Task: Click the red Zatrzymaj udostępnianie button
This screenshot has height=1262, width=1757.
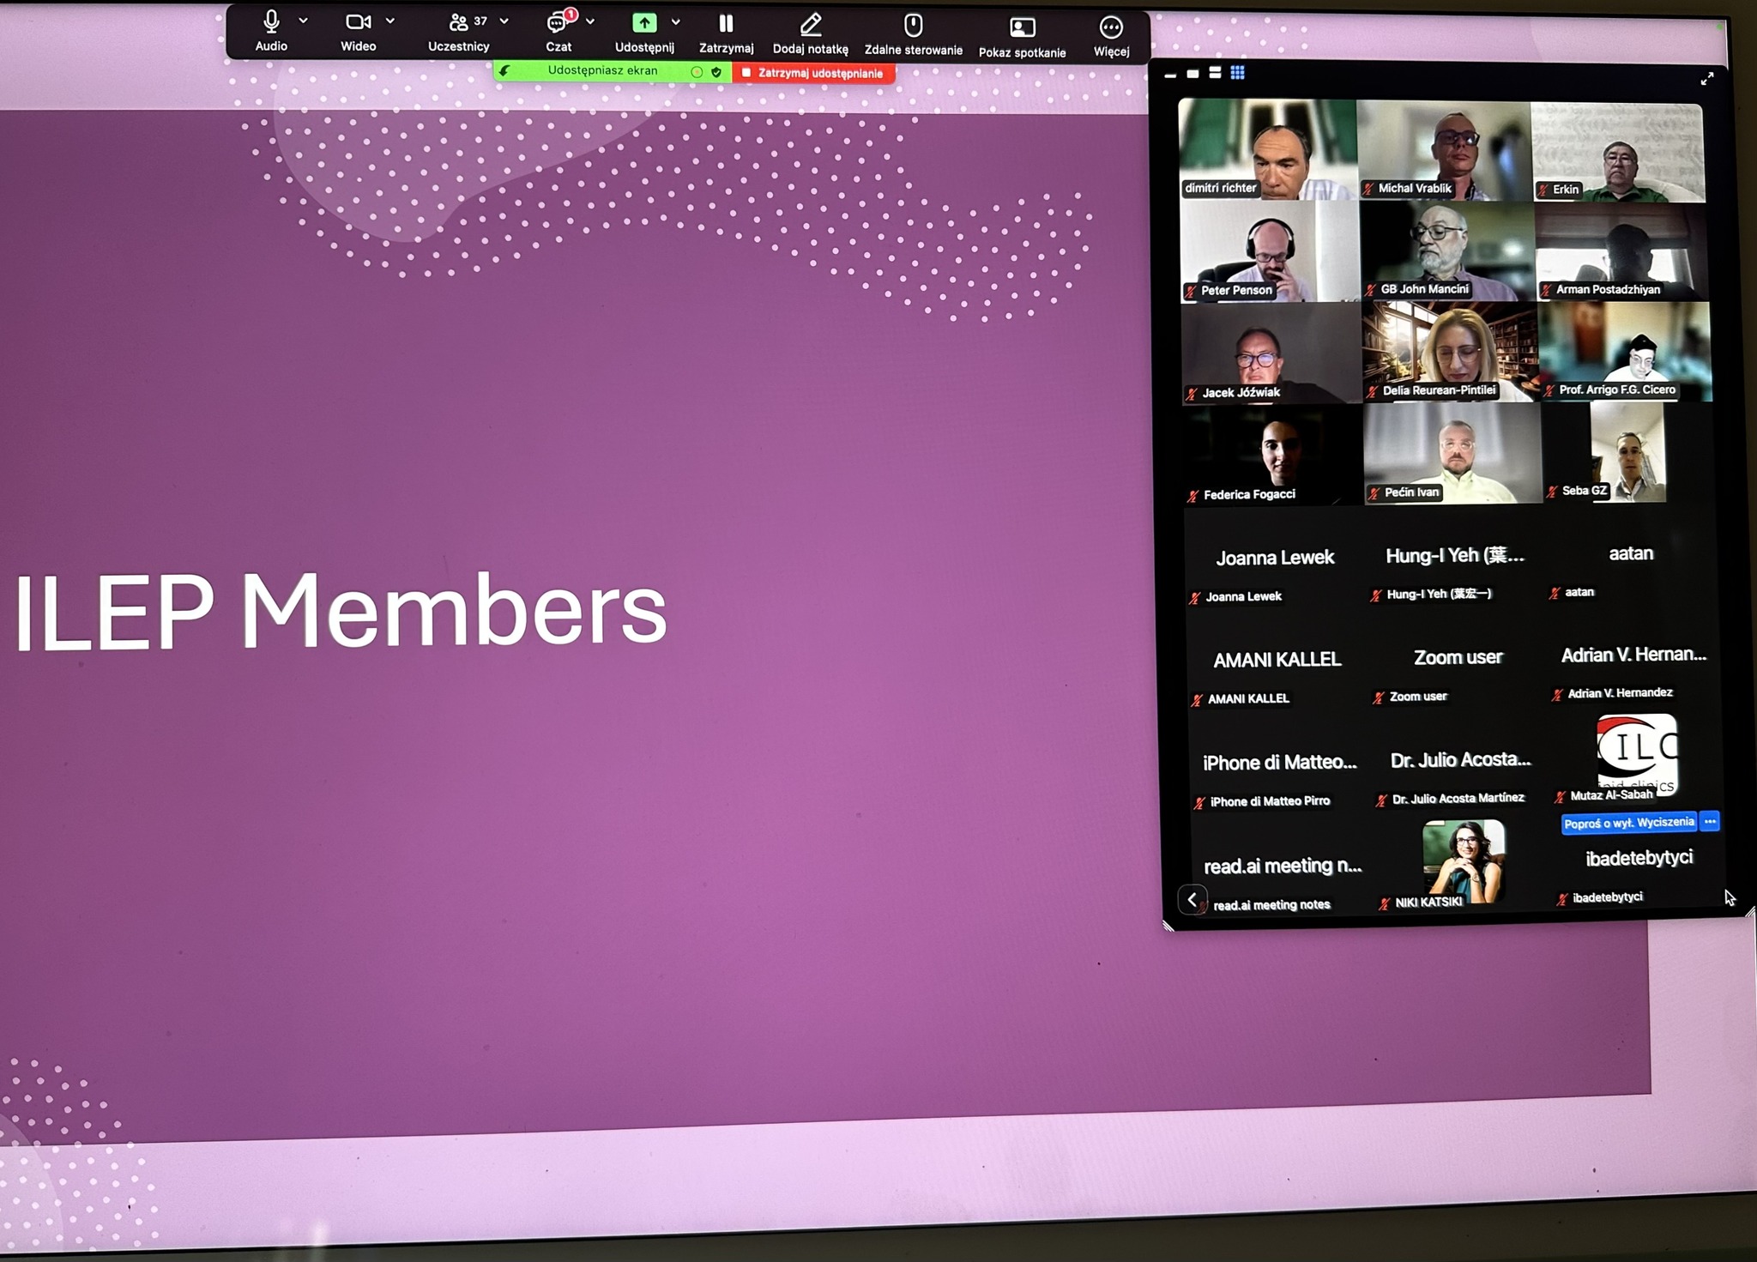Action: coord(812,74)
